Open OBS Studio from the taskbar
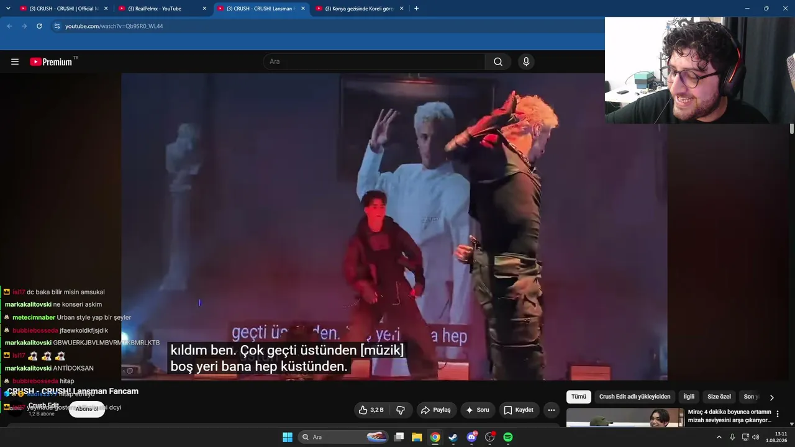795x447 pixels. coord(490,437)
